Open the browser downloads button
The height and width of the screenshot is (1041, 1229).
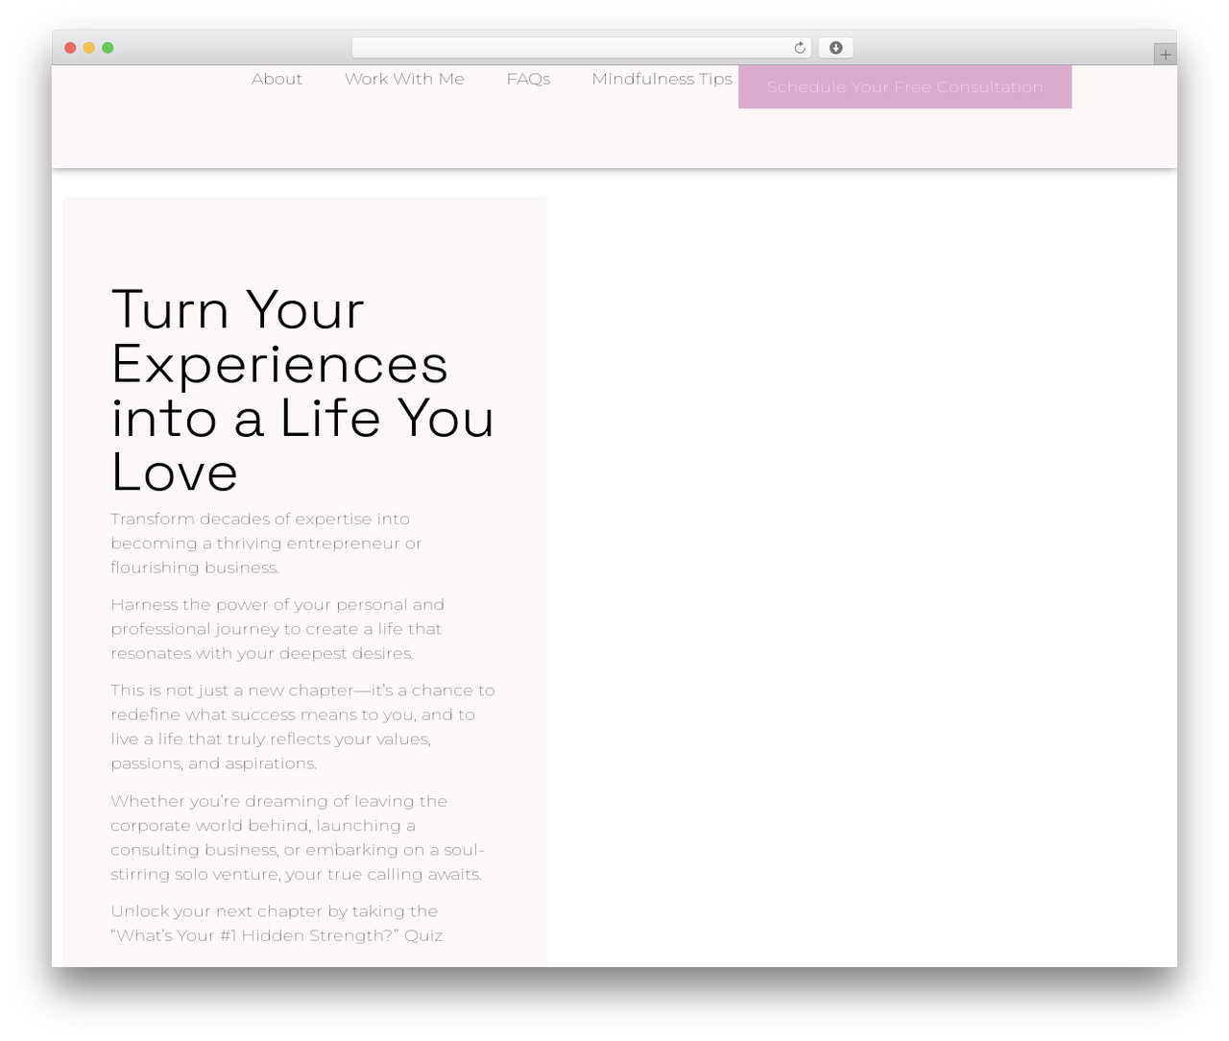(836, 48)
